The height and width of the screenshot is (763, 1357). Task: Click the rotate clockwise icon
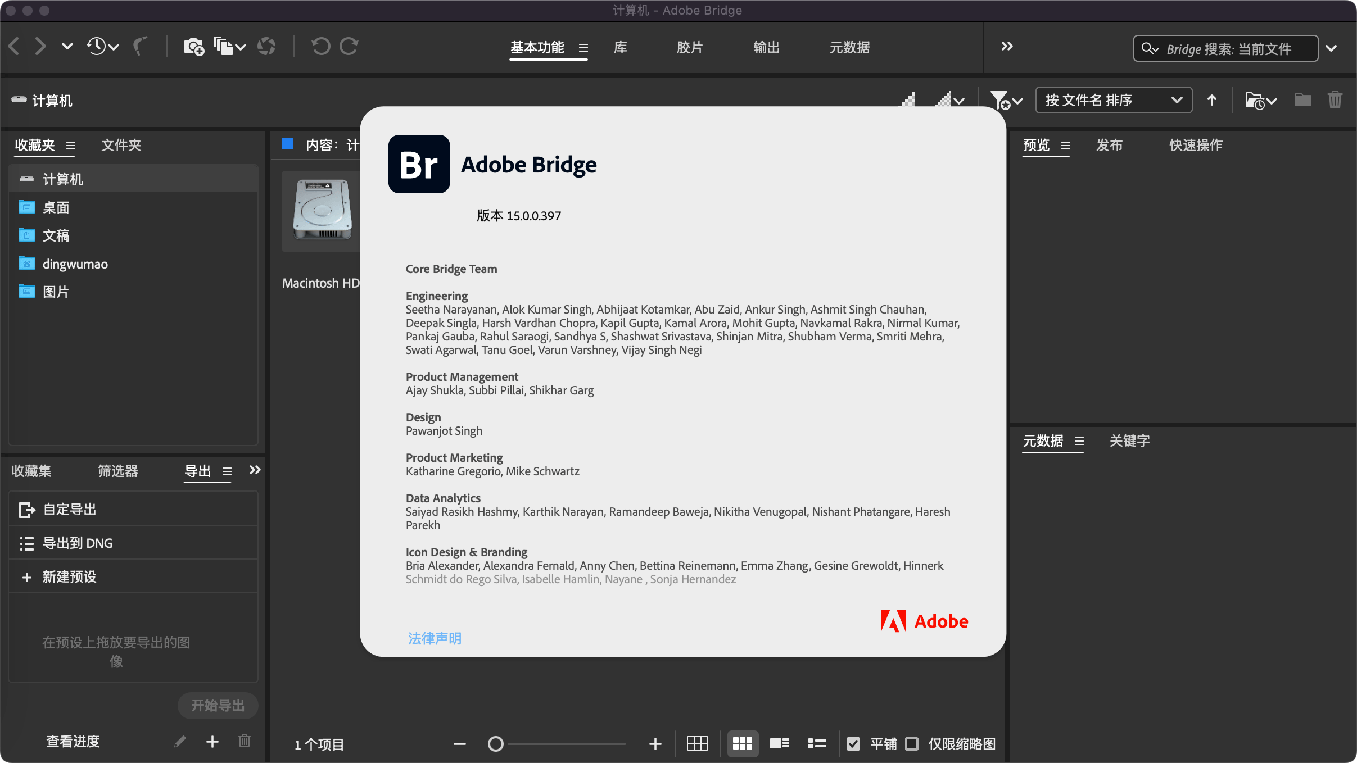tap(349, 47)
